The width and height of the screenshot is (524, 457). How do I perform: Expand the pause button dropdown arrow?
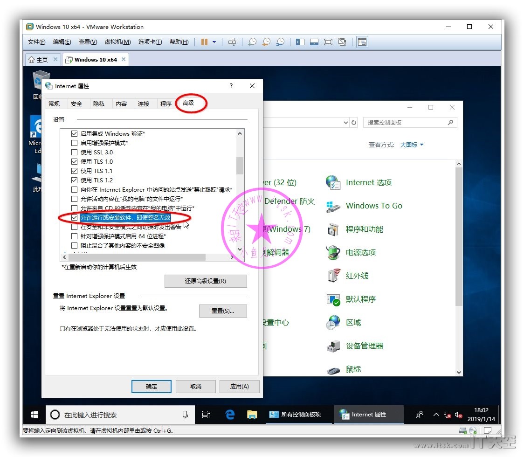coord(214,42)
